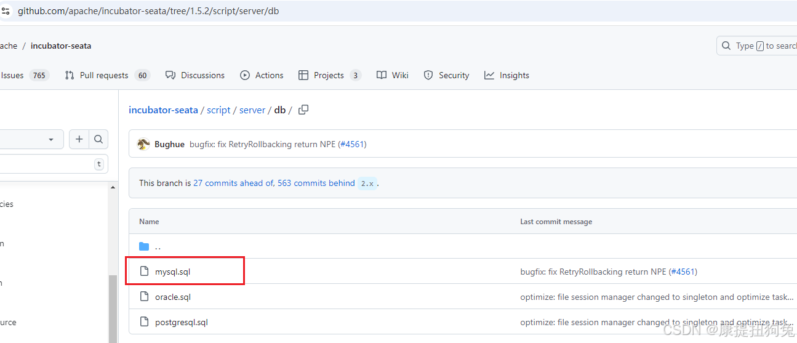The image size is (797, 343).
Task: Open the branch selector dropdown
Action: click(31, 140)
